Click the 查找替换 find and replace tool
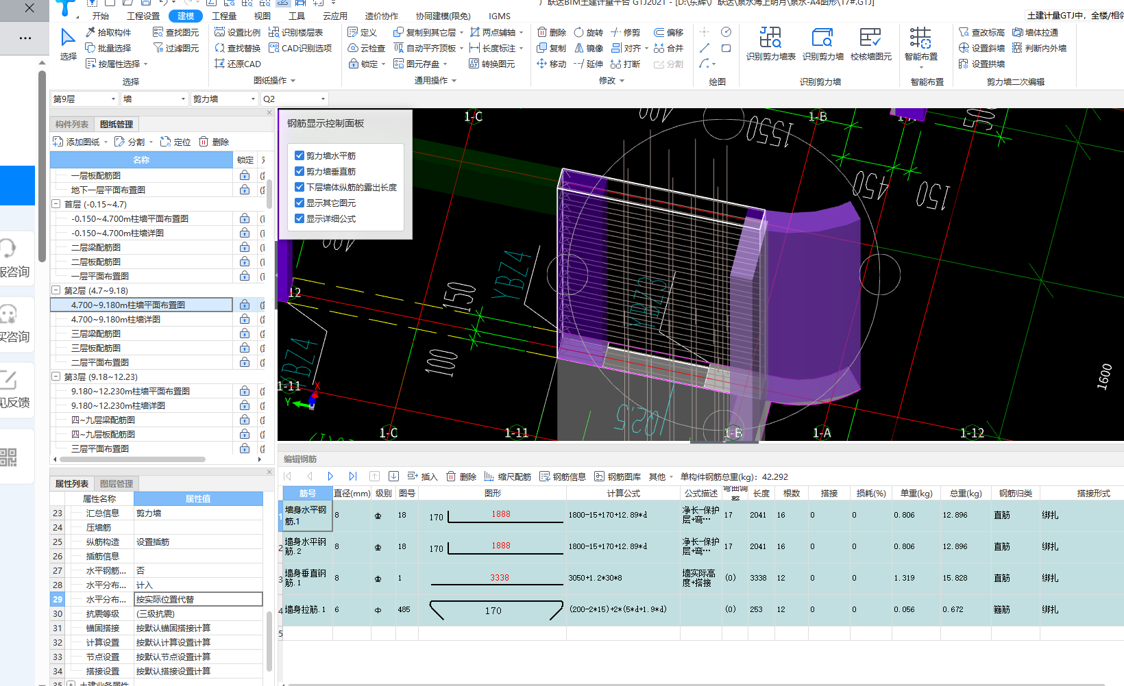Screen dimensions: 1124x686 (x=237, y=48)
